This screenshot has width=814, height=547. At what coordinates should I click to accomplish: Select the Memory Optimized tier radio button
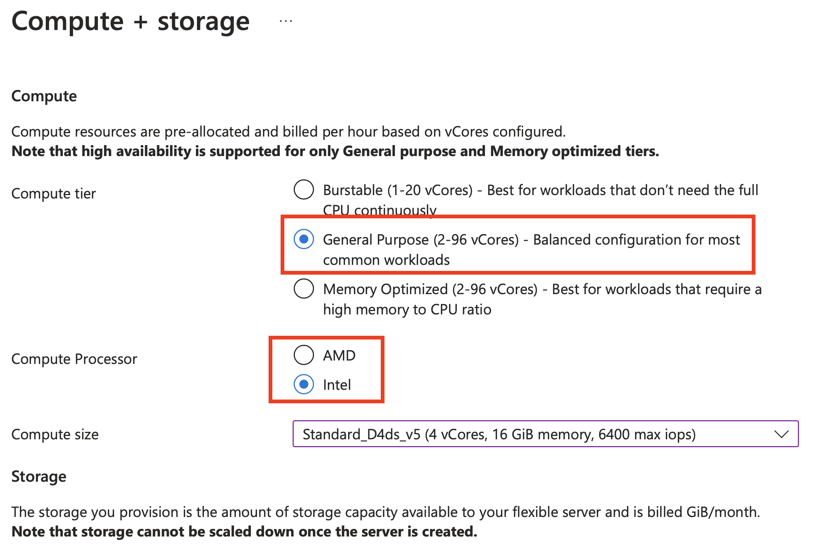point(303,289)
